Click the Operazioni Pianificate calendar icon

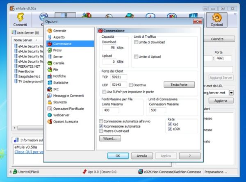(50, 109)
